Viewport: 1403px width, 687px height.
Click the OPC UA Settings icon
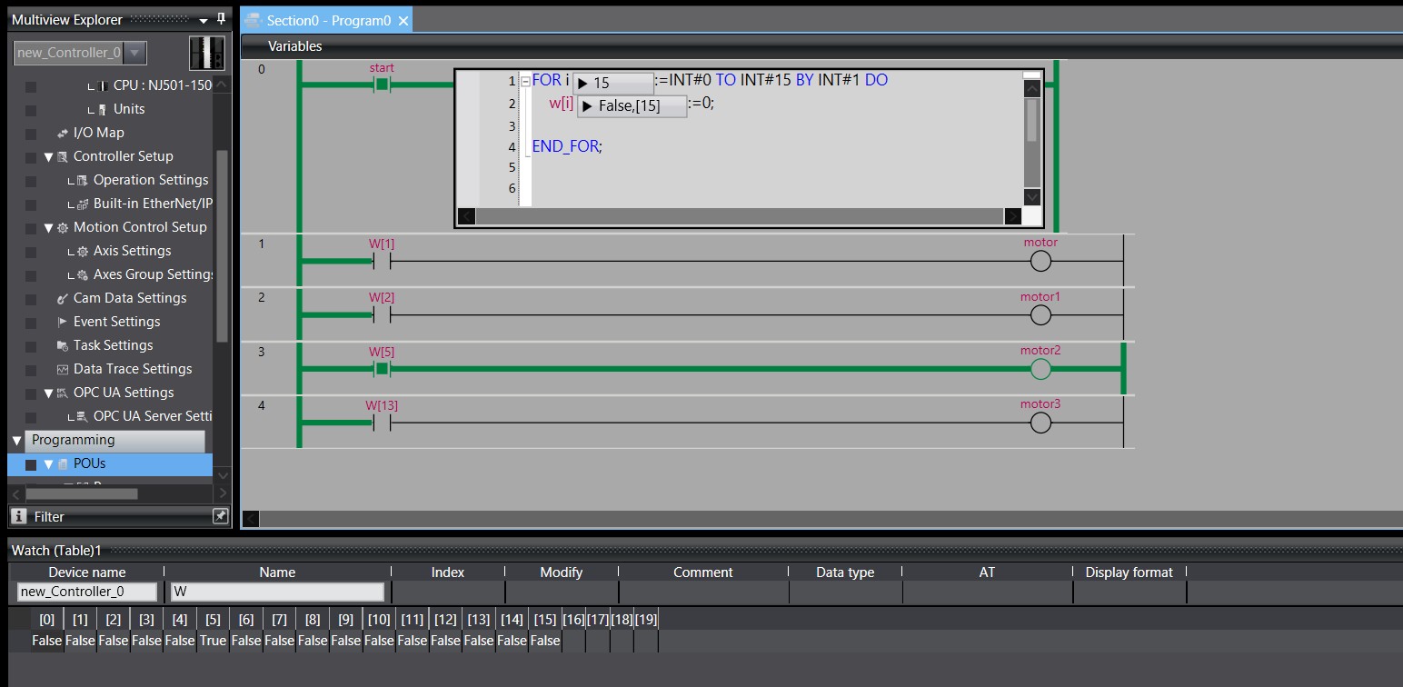(63, 393)
